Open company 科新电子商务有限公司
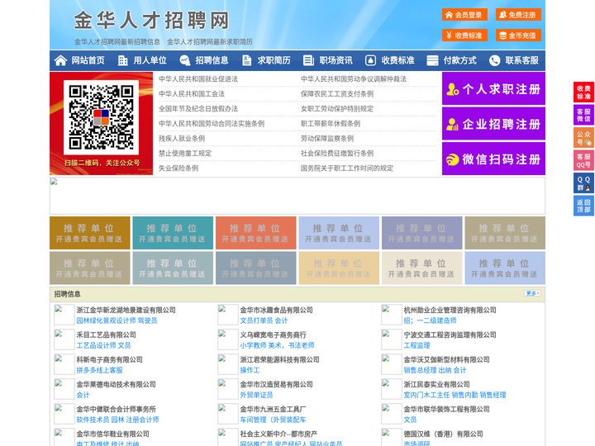Image resolution: width=595 pixels, height=446 pixels. 109,359
